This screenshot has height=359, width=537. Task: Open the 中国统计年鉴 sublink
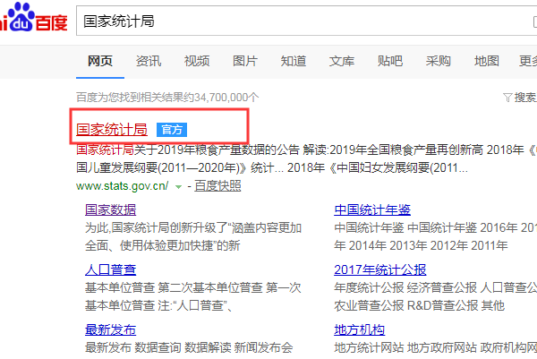372,209
